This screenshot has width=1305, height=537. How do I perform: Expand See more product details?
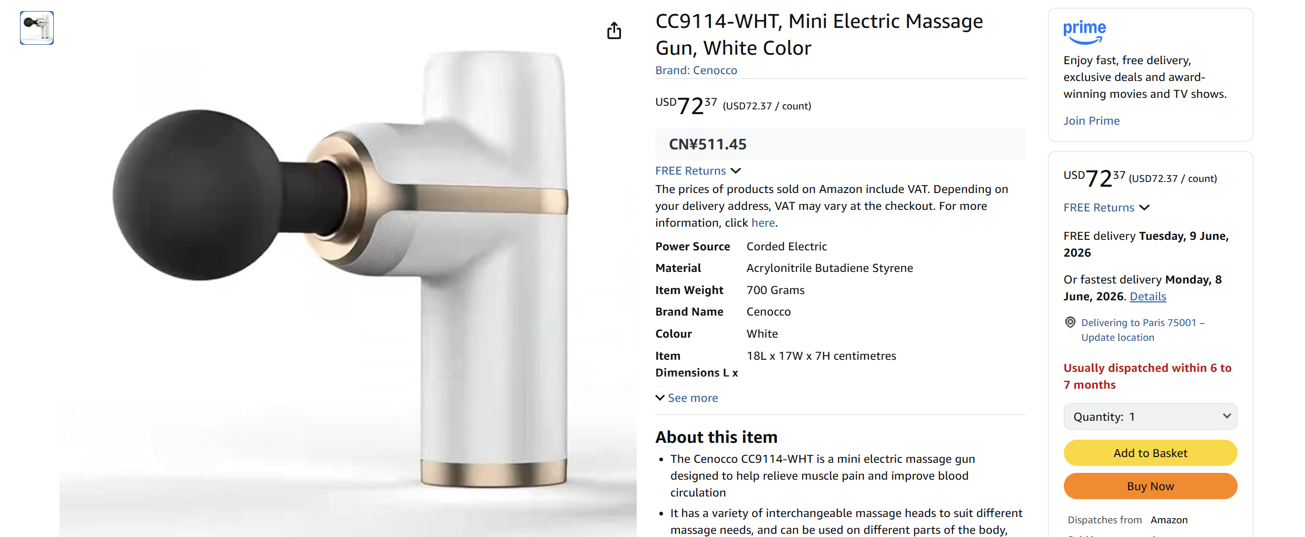point(692,398)
